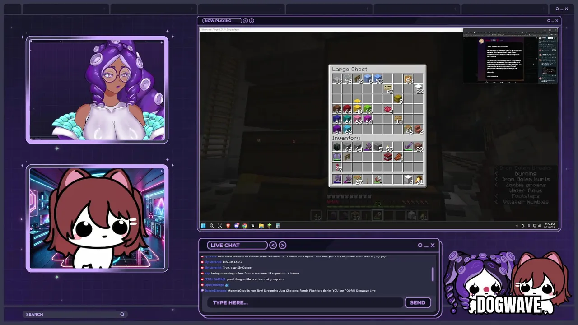Viewport: 578px width, 325px height.
Task: Click the Live Chat previous arrow
Action: (x=273, y=245)
